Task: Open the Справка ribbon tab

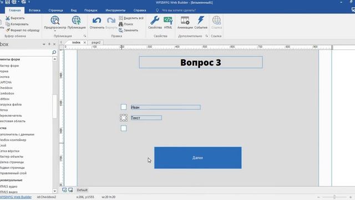Action: point(140,10)
